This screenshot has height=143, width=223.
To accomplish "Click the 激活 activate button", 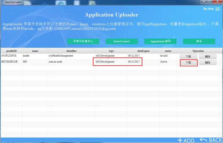I will coord(199,41).
